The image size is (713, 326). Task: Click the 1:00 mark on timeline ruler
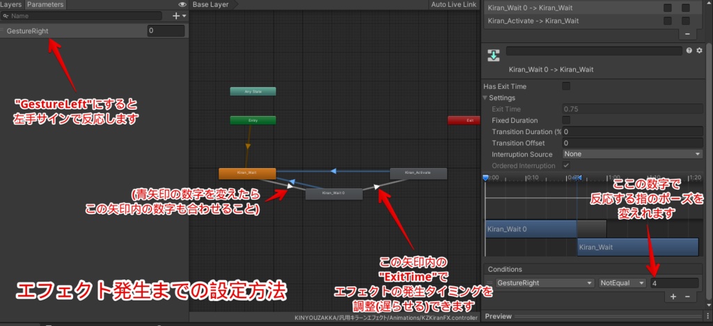[x=614, y=177]
